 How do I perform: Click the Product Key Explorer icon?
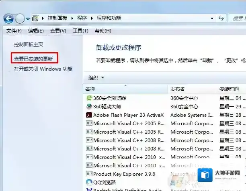(89, 174)
